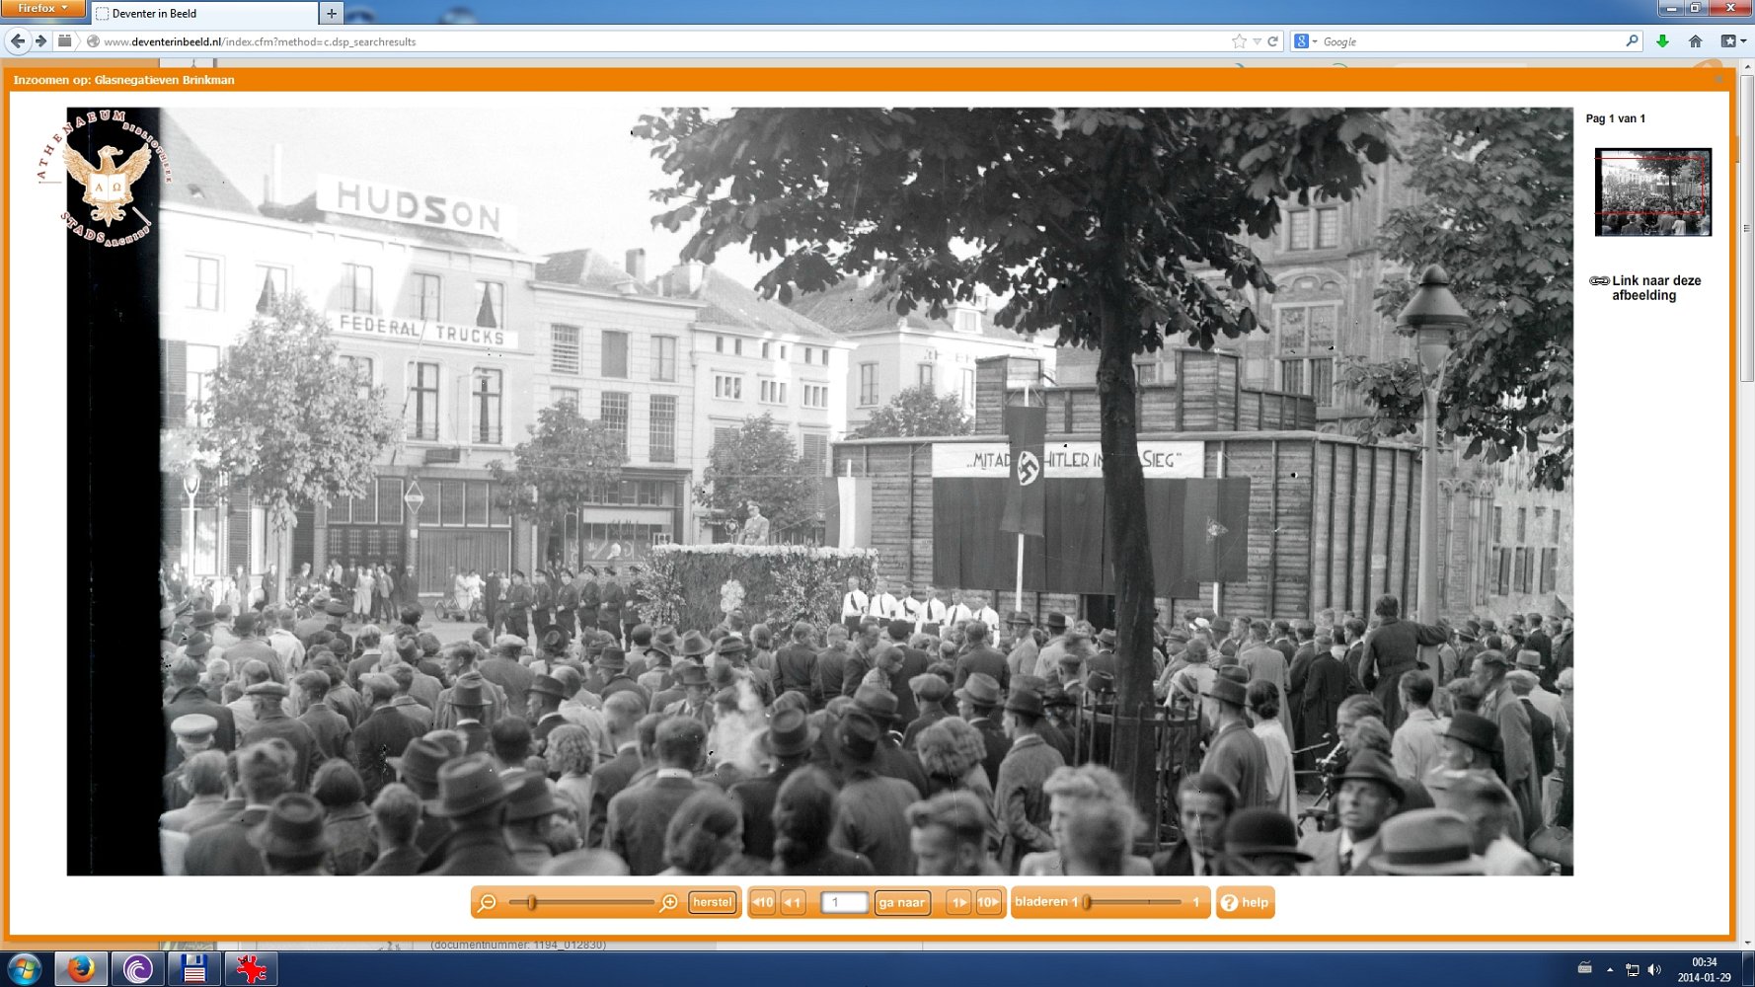The width and height of the screenshot is (1755, 987).
Task: Open URL history dropdown arrow
Action: (1257, 41)
